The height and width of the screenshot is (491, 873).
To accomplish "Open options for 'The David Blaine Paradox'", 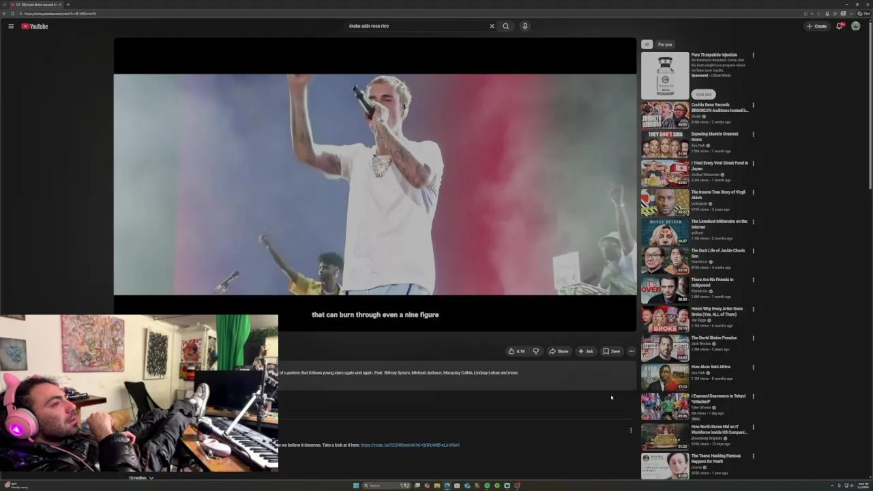I will click(753, 338).
